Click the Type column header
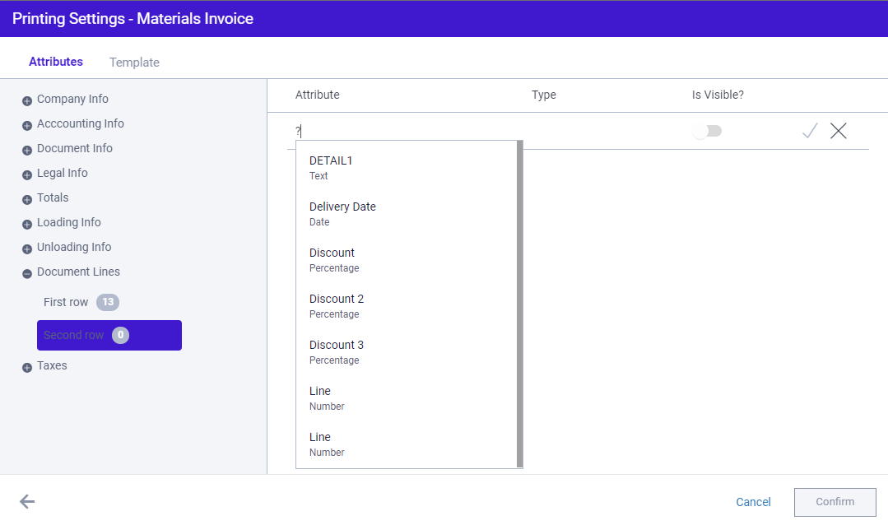 tap(544, 95)
